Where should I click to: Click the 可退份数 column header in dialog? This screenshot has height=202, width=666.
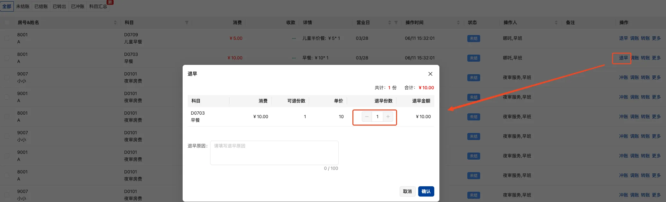(x=296, y=101)
